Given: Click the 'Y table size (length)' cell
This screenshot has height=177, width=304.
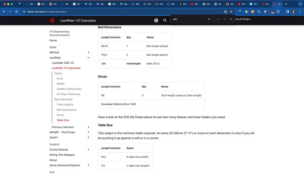Looking at the screenshot, I should point(138,166).
